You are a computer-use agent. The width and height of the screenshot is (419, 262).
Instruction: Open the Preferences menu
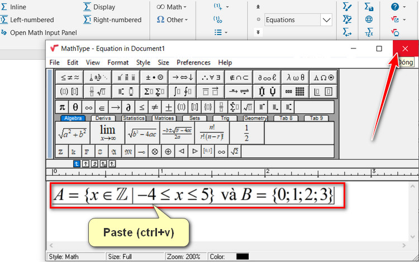(x=193, y=62)
